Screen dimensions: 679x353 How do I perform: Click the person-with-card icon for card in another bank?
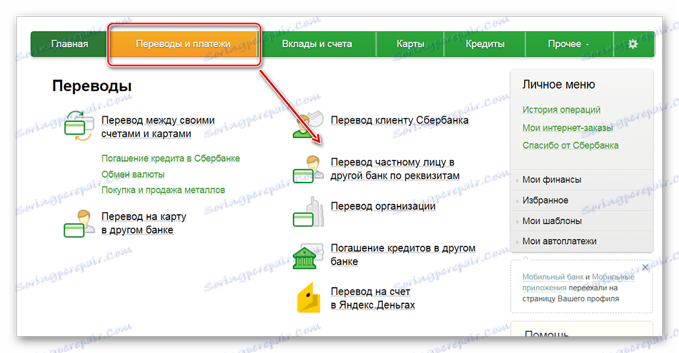click(79, 223)
